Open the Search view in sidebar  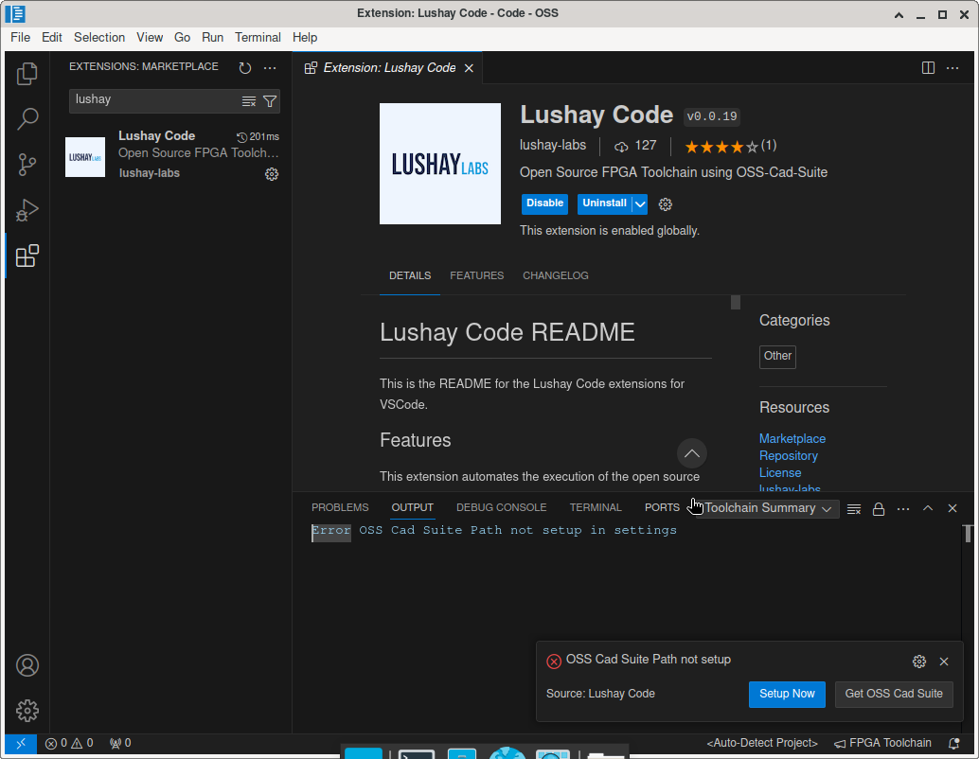tap(27, 118)
